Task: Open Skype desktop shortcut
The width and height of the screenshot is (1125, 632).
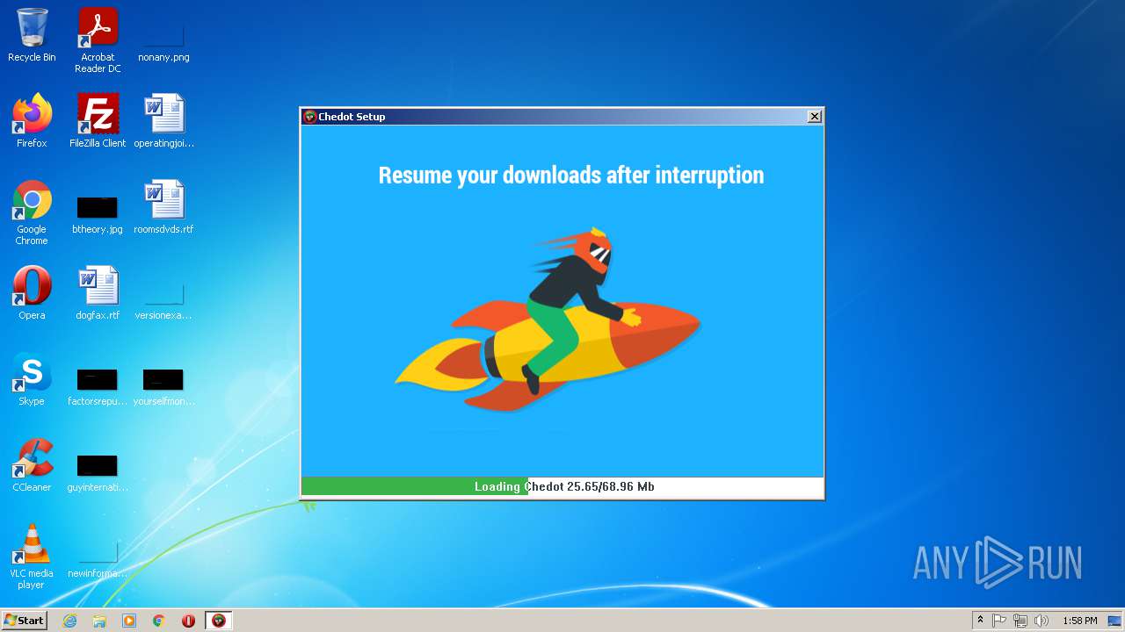Action: [x=32, y=379]
